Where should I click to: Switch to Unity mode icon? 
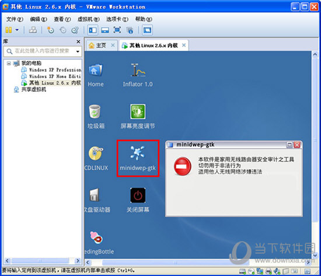130,30
